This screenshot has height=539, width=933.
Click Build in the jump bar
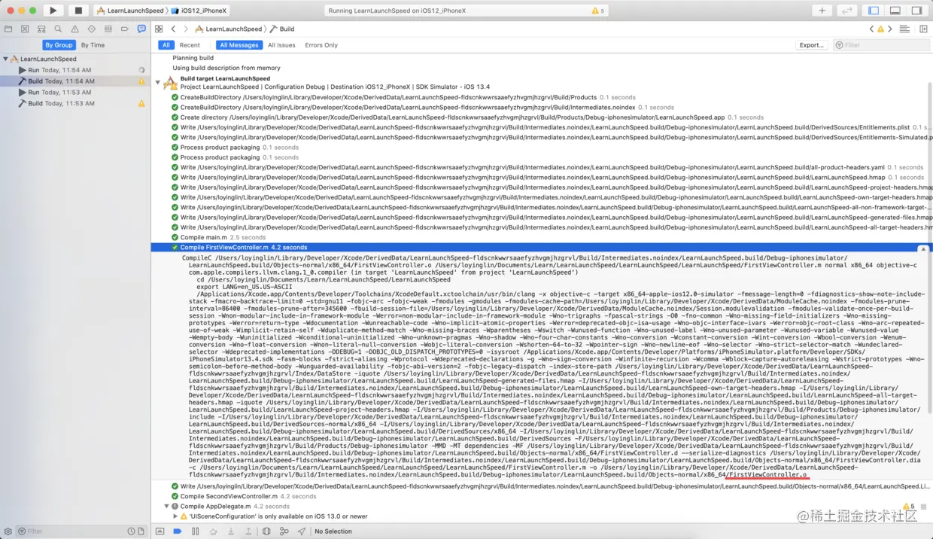click(x=281, y=29)
